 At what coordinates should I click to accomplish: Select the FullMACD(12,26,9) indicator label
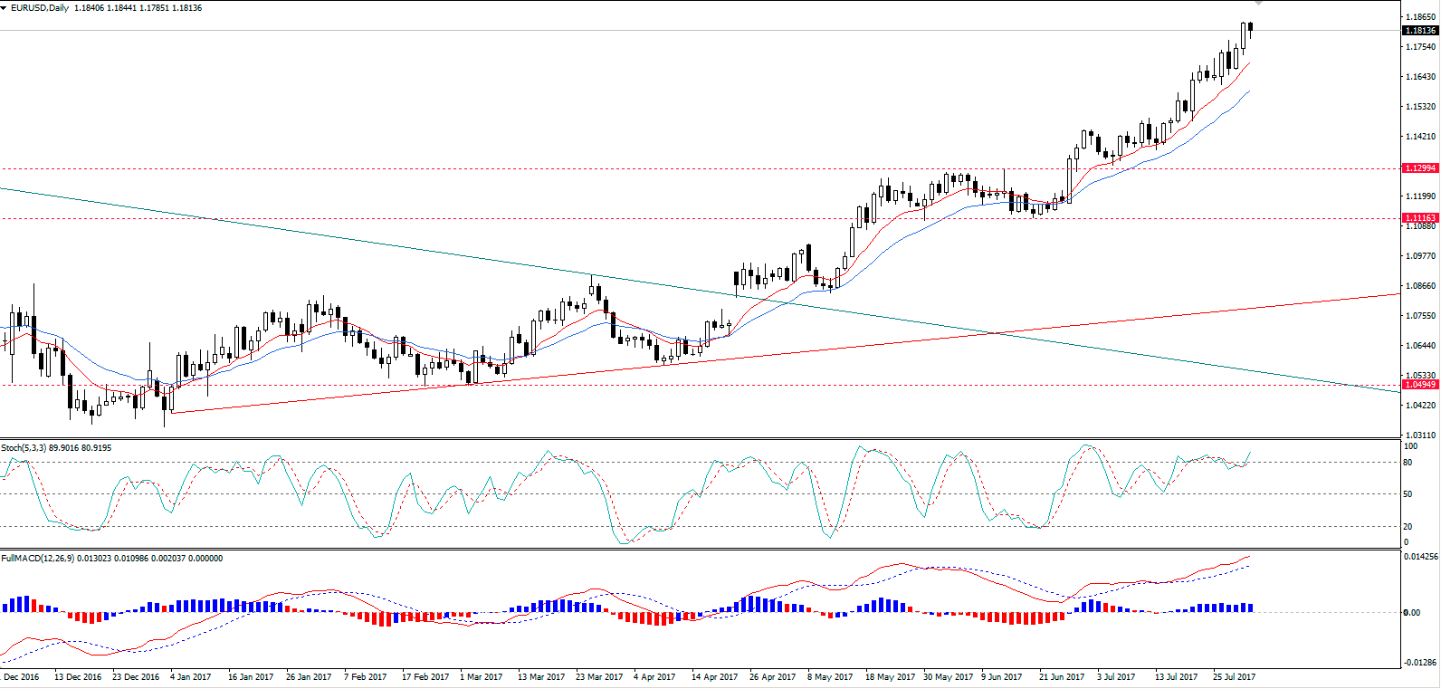point(38,559)
